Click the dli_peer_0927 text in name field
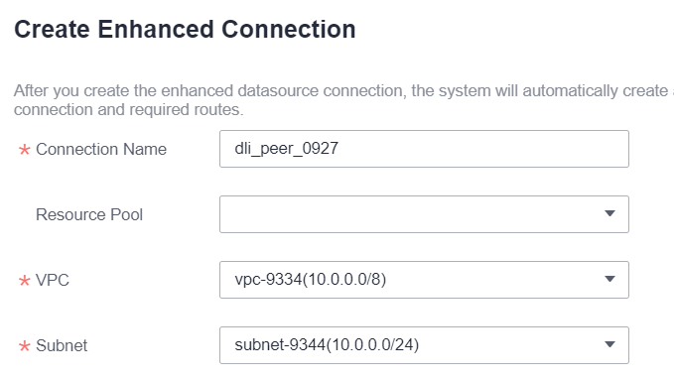 287,149
